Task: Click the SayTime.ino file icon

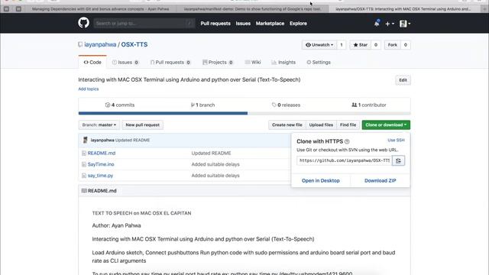Action: (84, 164)
